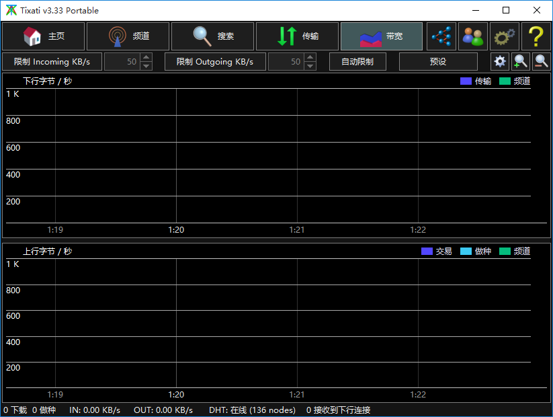
Task: Click the '0 做种' status bar entry
Action: point(44,410)
